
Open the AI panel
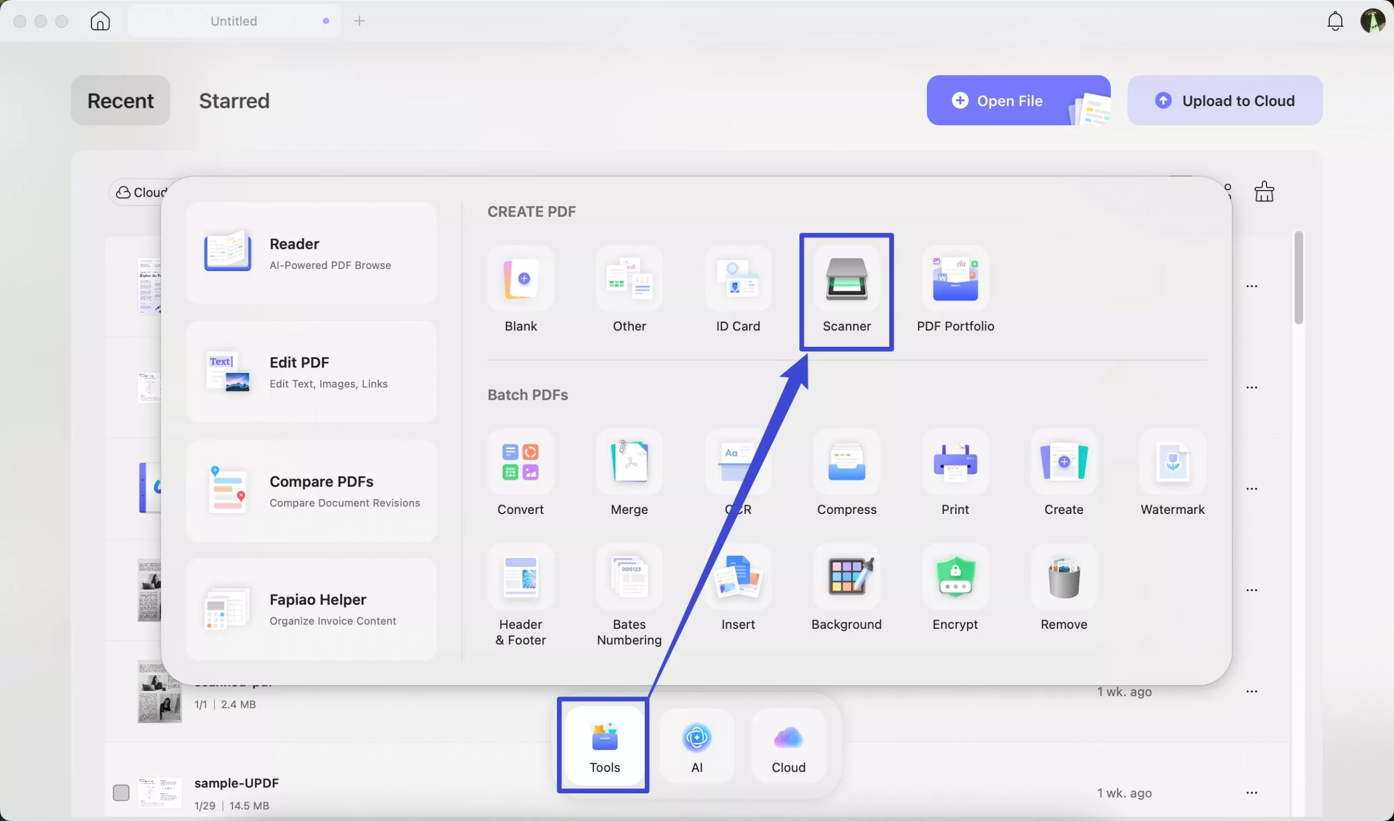click(x=696, y=745)
